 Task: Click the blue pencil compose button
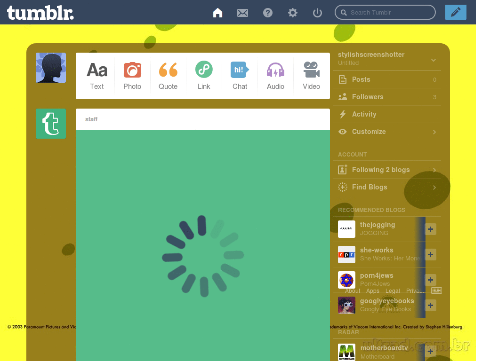(x=456, y=12)
